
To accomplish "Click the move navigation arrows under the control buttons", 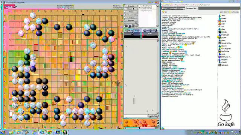I will 131,26.
